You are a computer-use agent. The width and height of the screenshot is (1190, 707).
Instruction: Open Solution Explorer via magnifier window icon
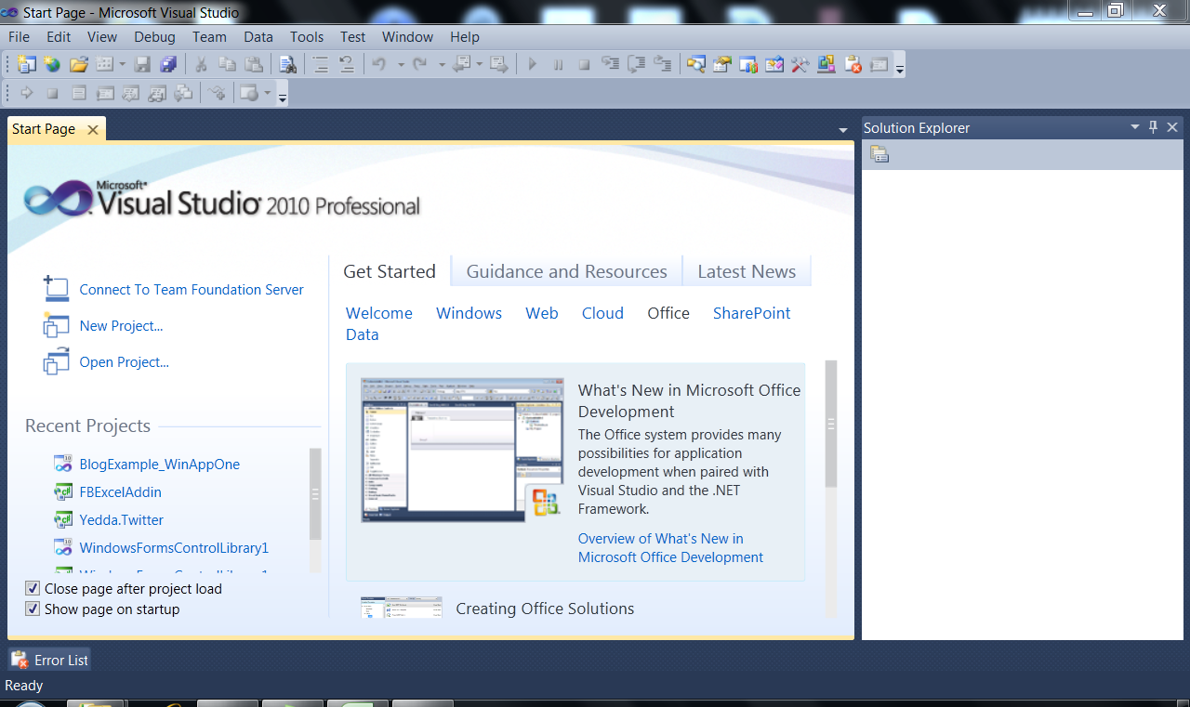(x=695, y=64)
